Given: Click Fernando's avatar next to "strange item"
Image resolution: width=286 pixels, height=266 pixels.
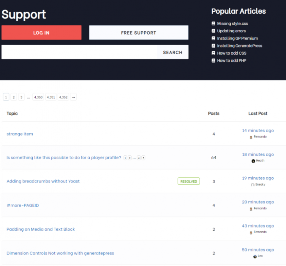Looking at the screenshot, I should pyautogui.click(x=250, y=137).
